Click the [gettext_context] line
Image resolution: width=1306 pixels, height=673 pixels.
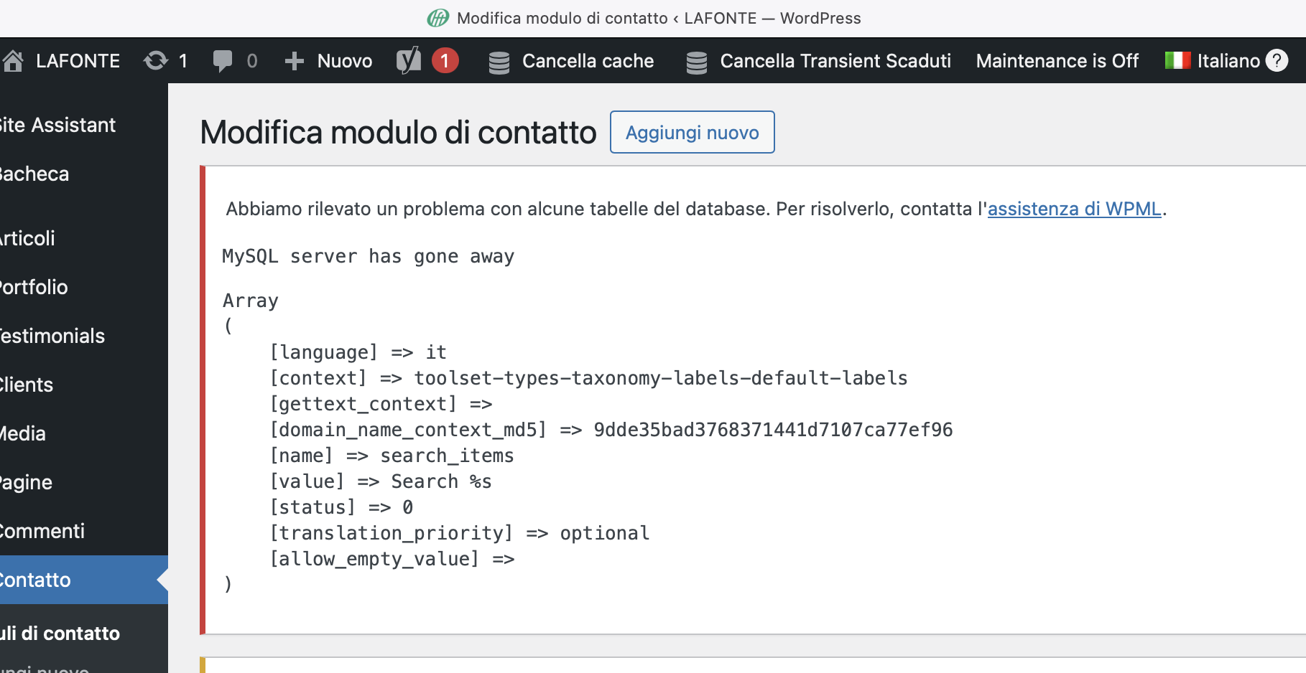tap(381, 404)
